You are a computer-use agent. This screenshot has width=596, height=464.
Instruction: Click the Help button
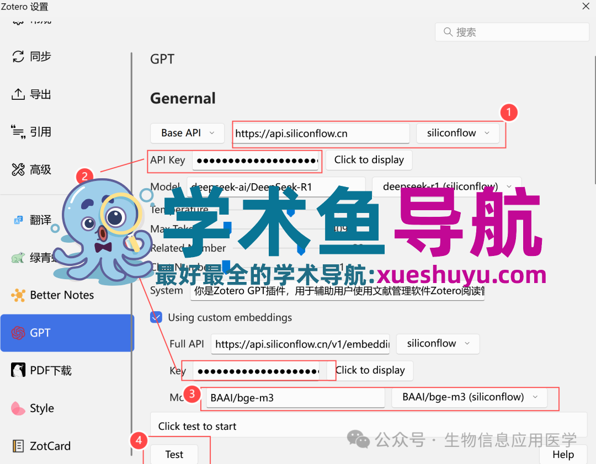click(x=563, y=455)
